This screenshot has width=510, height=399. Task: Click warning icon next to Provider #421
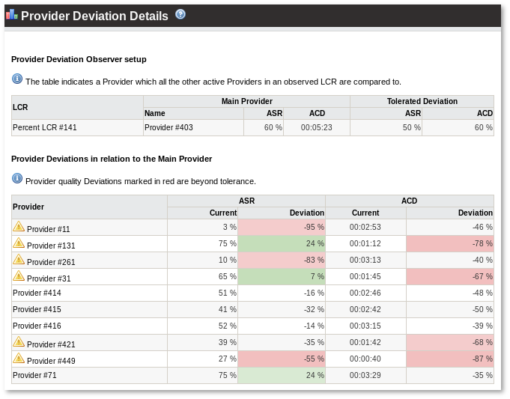point(19,342)
